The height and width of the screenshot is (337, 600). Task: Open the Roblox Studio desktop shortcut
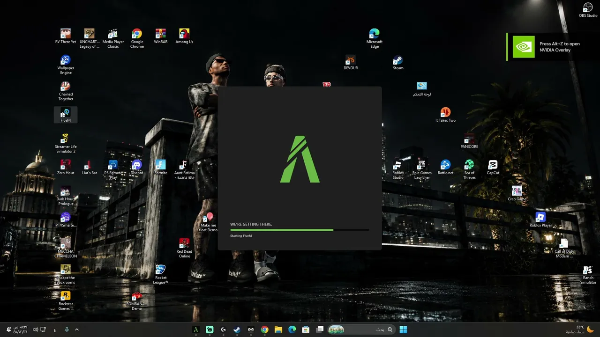398,169
